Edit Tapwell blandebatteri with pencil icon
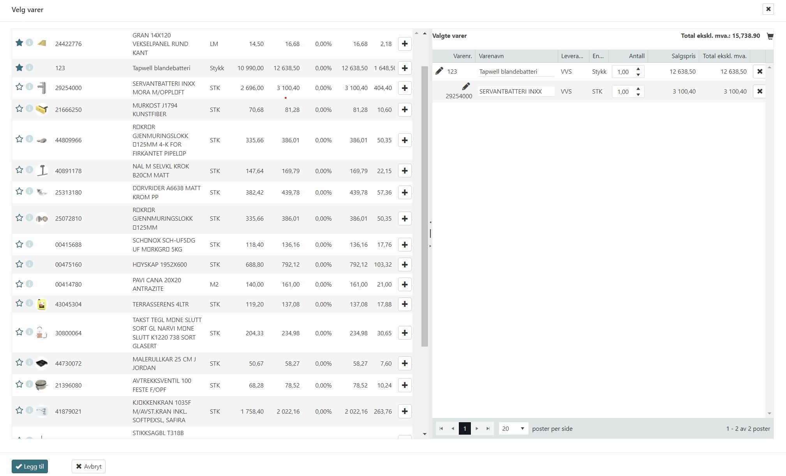Viewport: 786px width, 476px height. [x=439, y=71]
